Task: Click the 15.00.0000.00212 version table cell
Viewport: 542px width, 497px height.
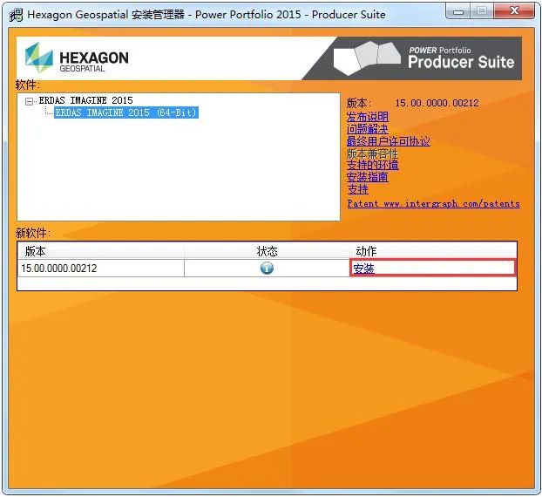Action: click(100, 269)
